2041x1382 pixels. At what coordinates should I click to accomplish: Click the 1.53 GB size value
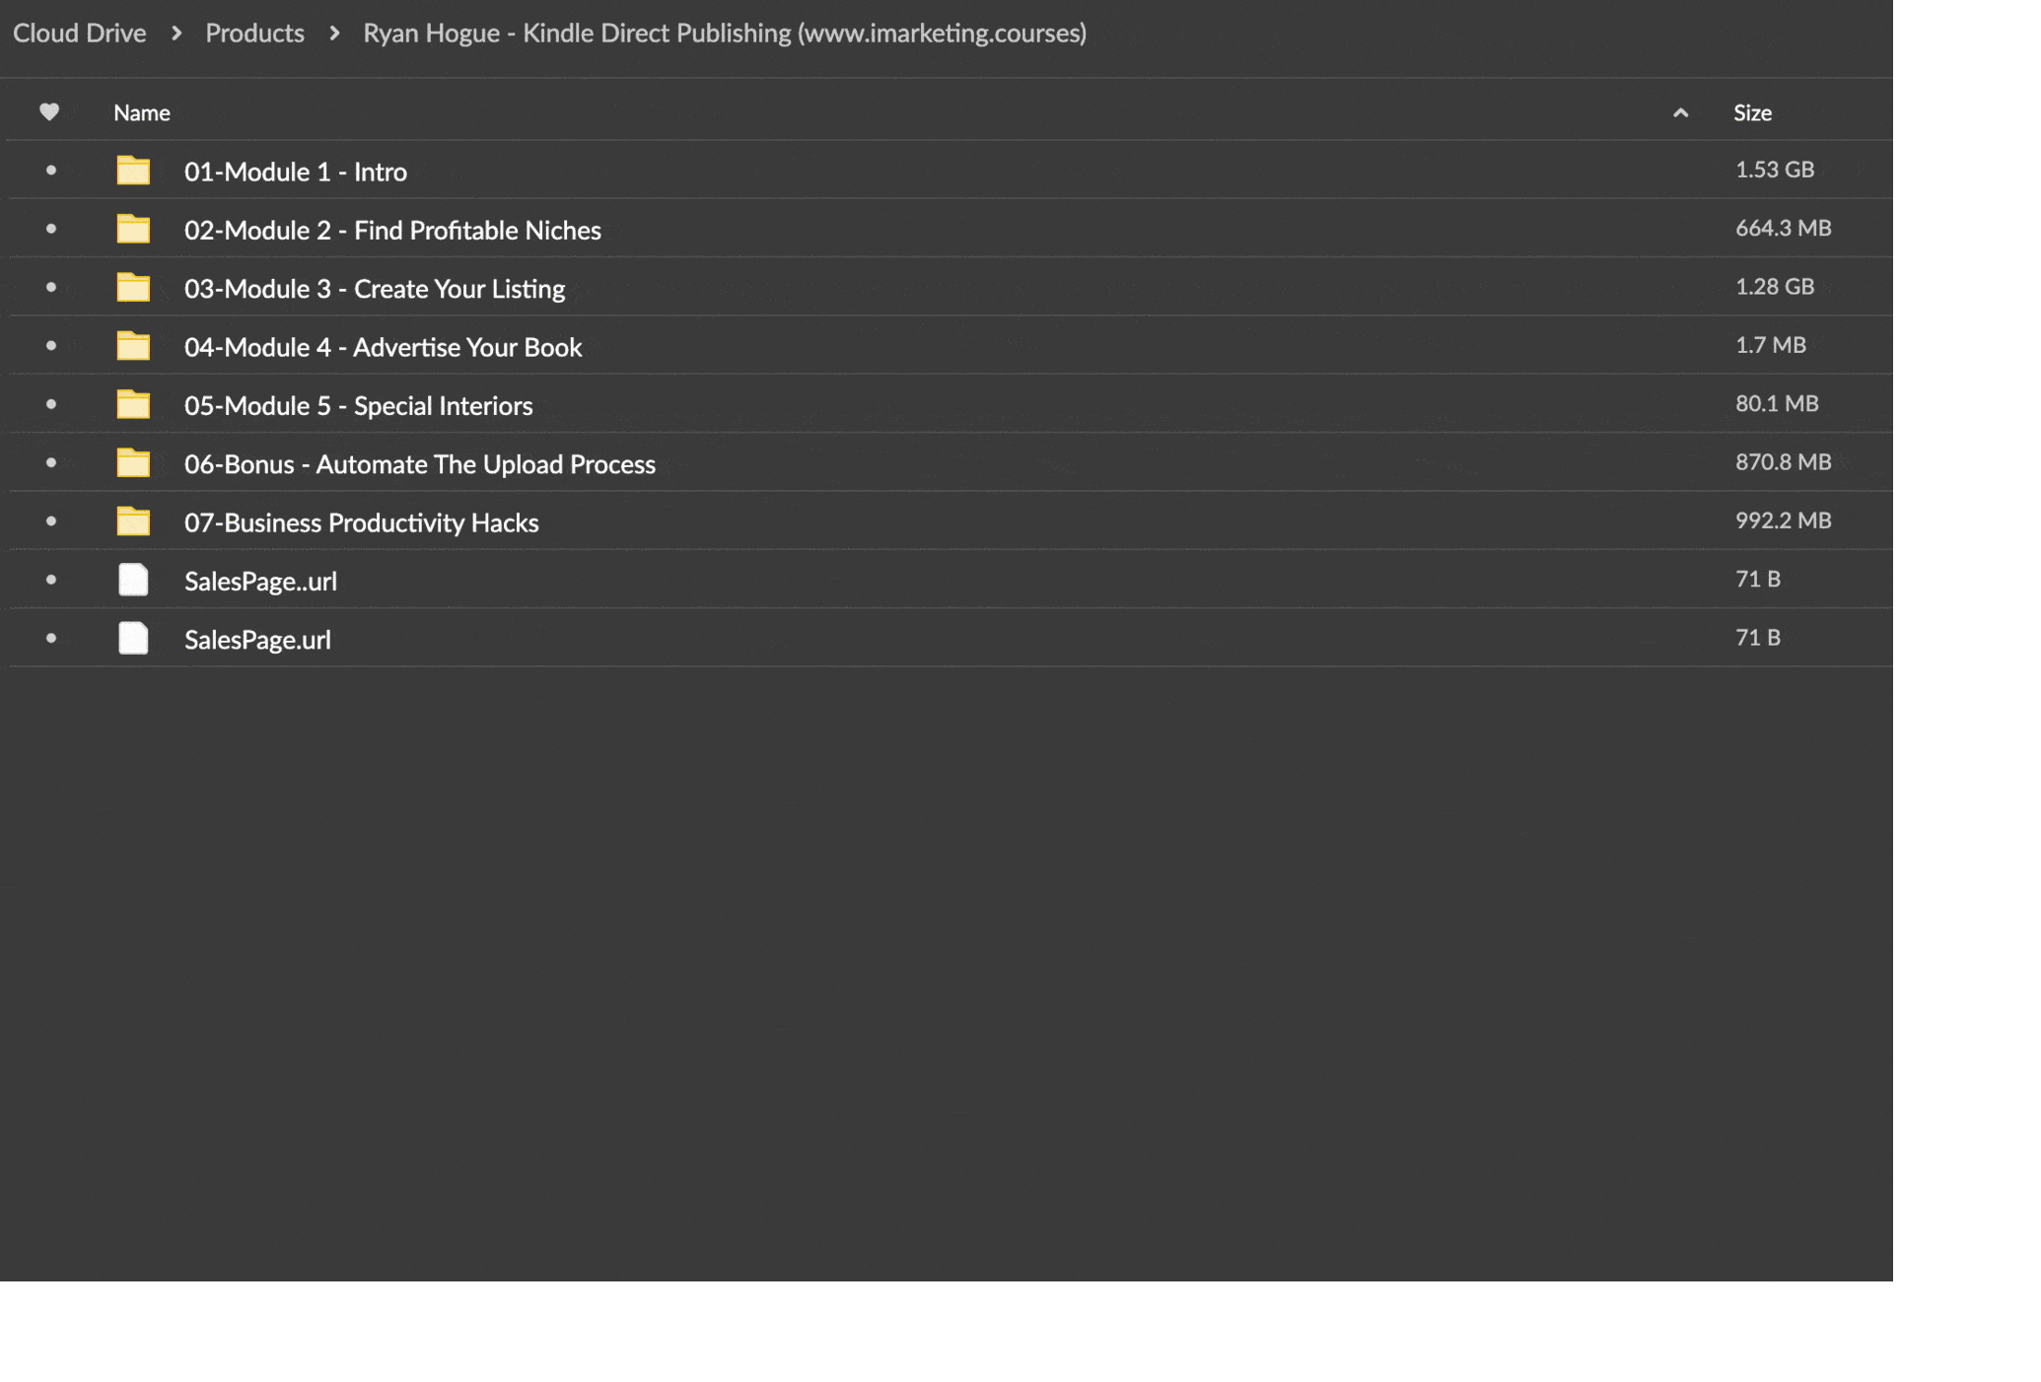pos(1775,170)
